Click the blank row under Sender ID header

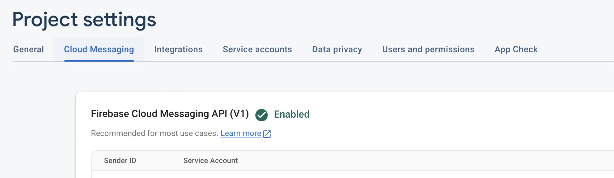tap(120, 175)
